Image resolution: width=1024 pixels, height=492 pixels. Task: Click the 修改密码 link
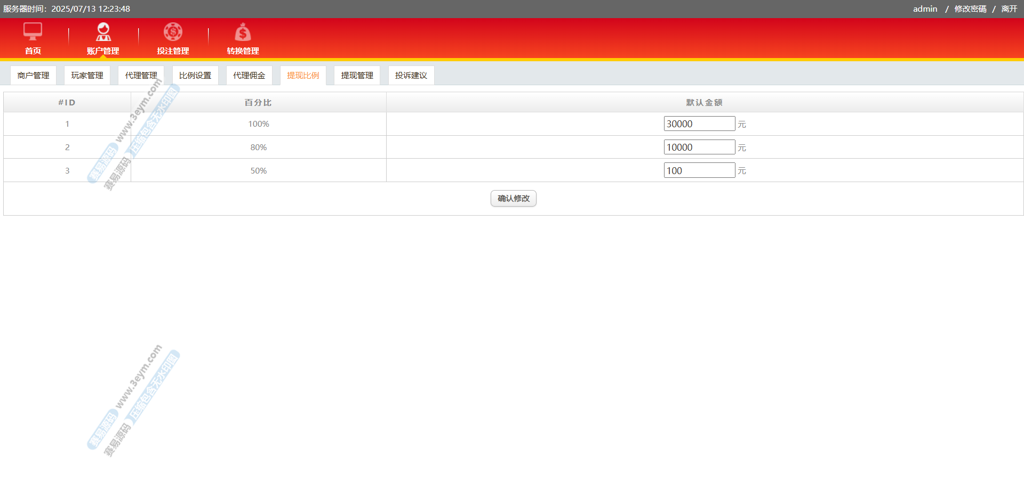[970, 9]
